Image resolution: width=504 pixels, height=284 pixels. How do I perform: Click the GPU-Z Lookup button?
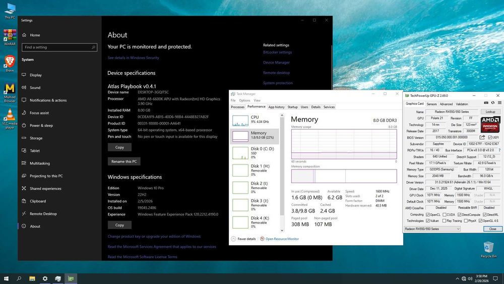(490, 111)
